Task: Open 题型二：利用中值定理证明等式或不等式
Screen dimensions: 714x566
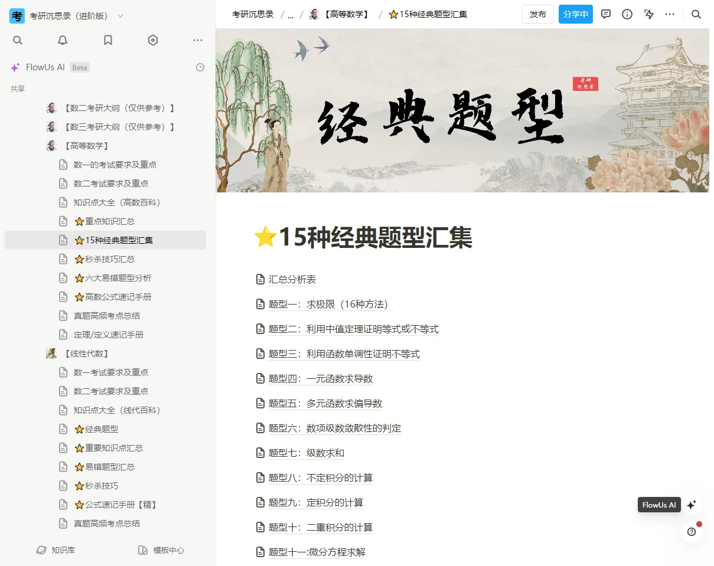Action: [x=354, y=329]
